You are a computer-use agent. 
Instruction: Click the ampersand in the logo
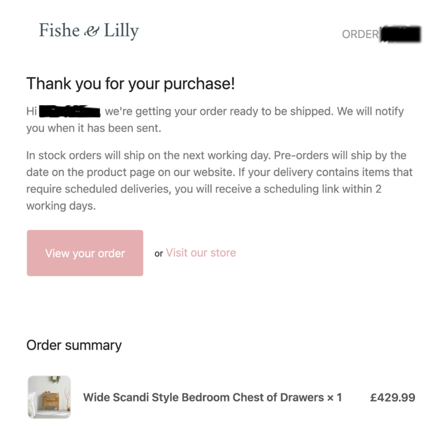pyautogui.click(x=92, y=32)
